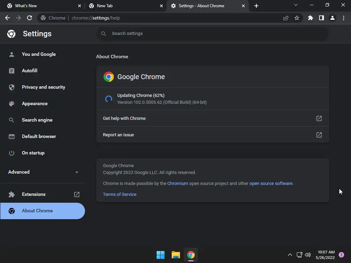Open a new tab with the plus button

point(256,6)
